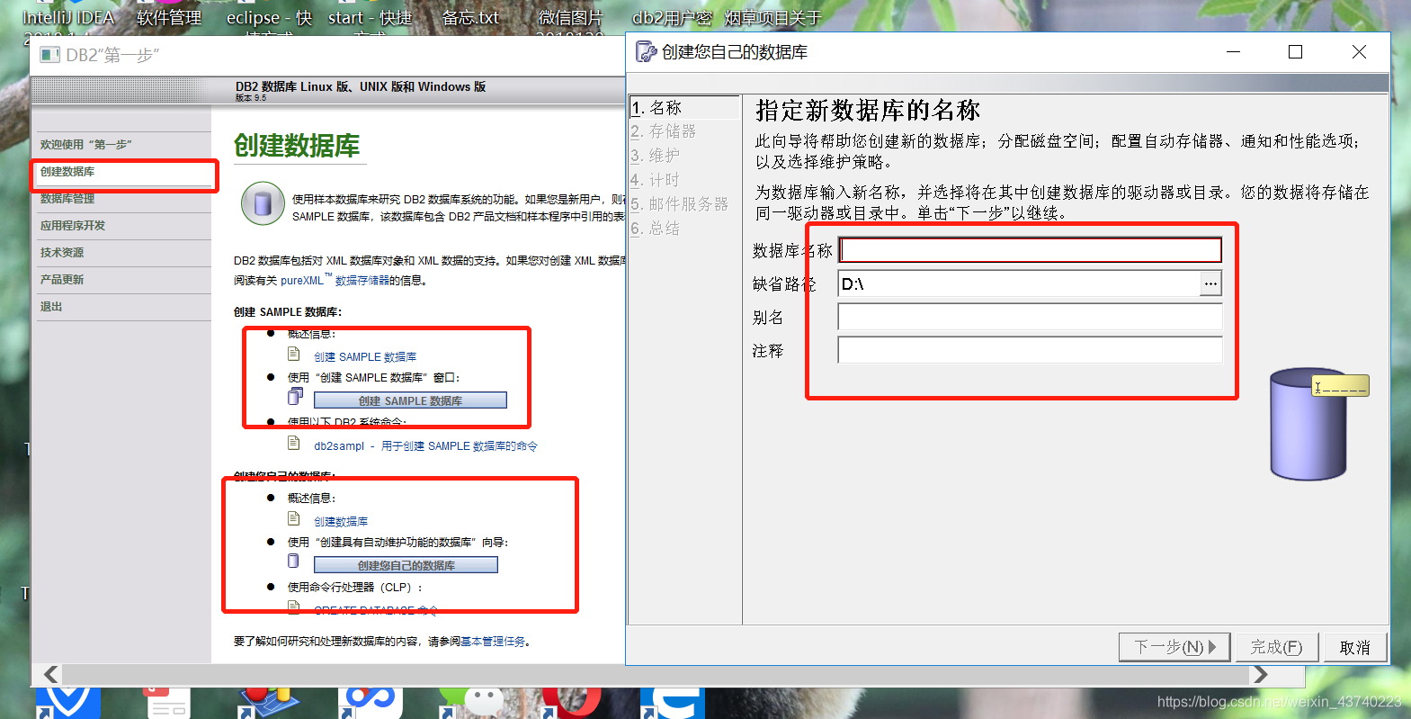Open the 创建数据库 overview link
The image size is (1411, 719).
(x=341, y=522)
